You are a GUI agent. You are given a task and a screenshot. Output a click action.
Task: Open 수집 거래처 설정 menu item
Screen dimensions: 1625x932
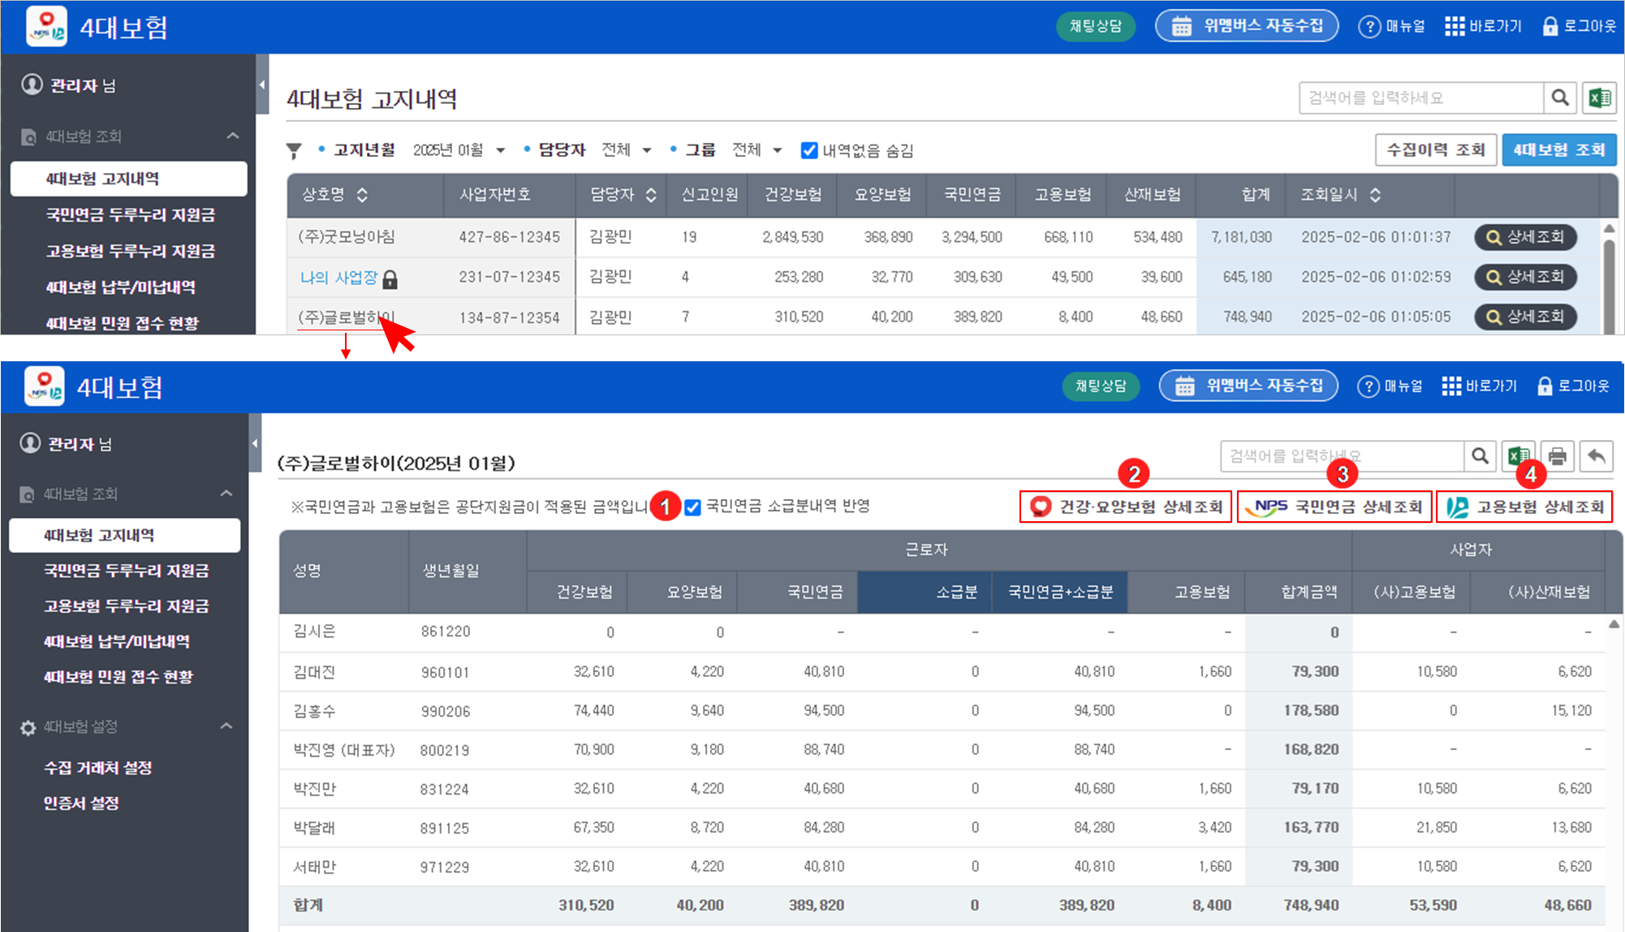(98, 768)
